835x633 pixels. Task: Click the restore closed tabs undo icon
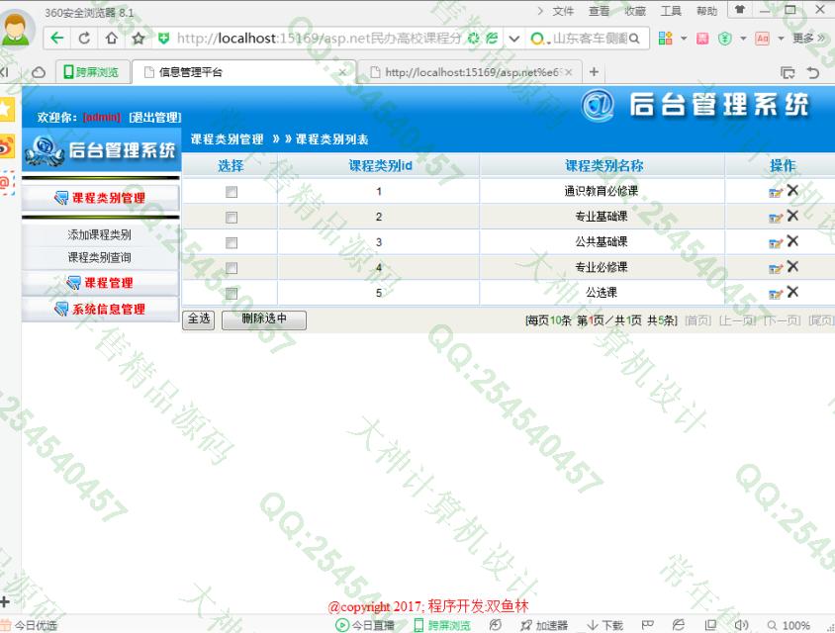tap(812, 72)
